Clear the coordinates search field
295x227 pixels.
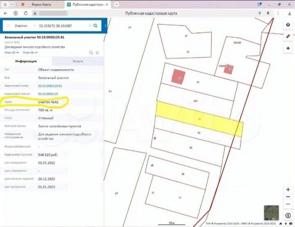point(90,25)
